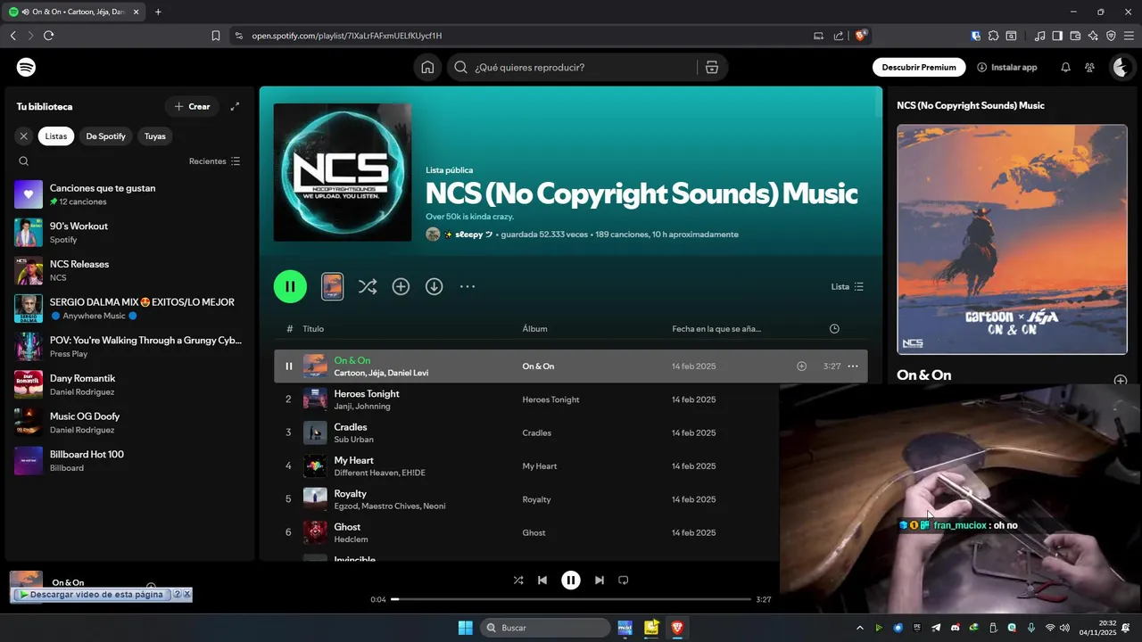
Task: Toggle shuffle beside the green pause button
Action: 367,286
